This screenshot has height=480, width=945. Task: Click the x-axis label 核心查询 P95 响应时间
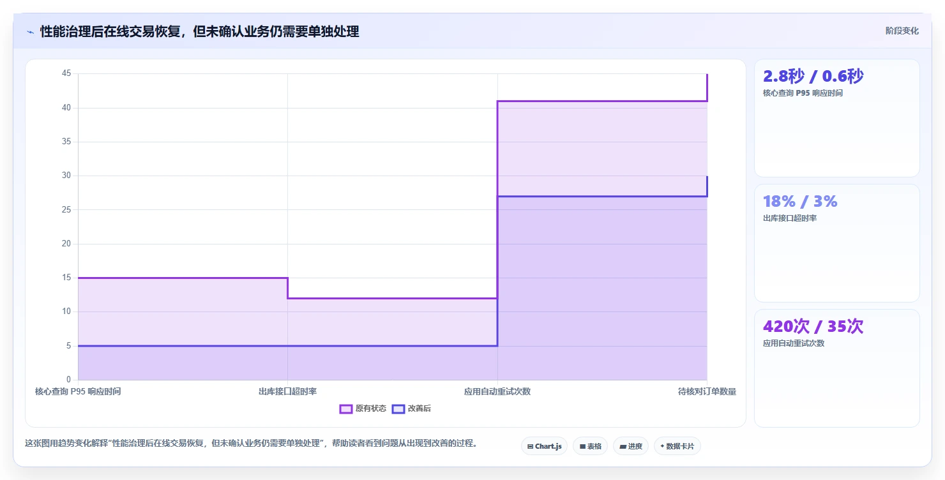point(78,391)
